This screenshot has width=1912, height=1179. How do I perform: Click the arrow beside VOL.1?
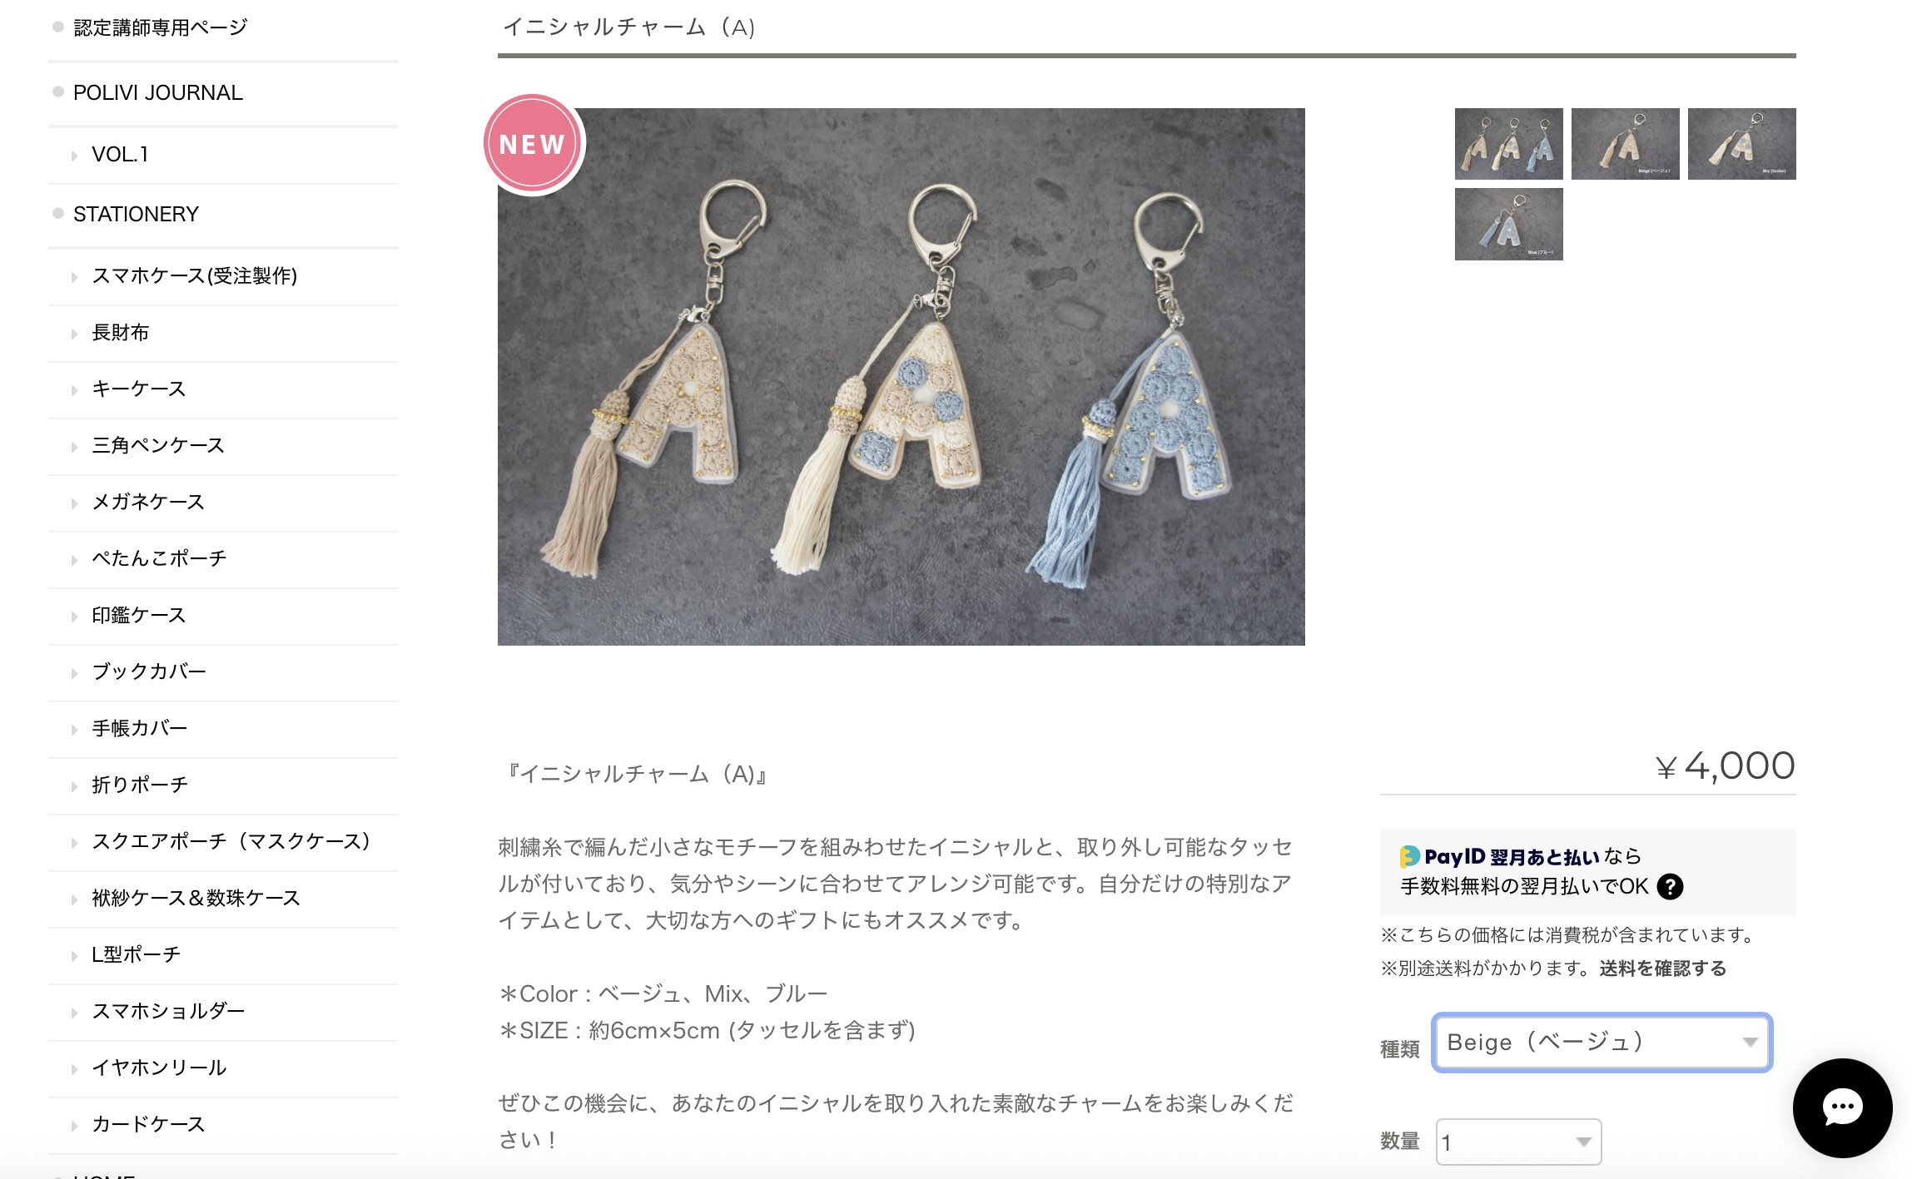(74, 156)
